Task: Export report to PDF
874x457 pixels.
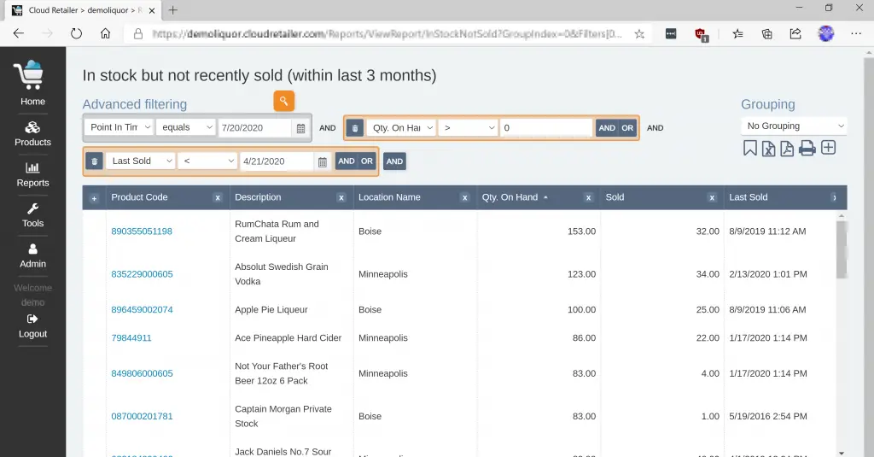Action: (x=786, y=148)
